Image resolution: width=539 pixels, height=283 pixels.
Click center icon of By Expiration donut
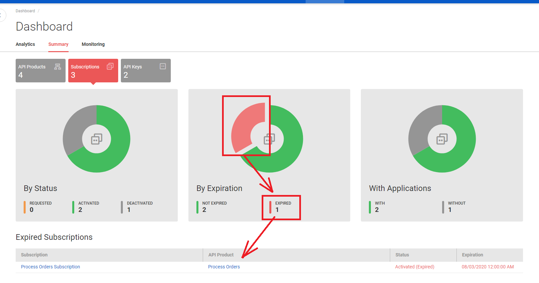click(x=269, y=139)
